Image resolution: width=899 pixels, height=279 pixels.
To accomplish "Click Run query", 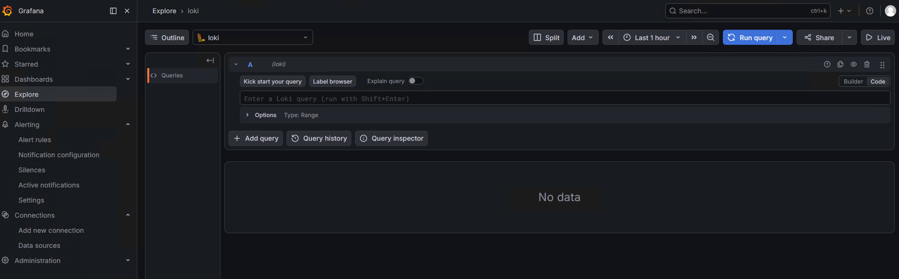I will (x=750, y=38).
